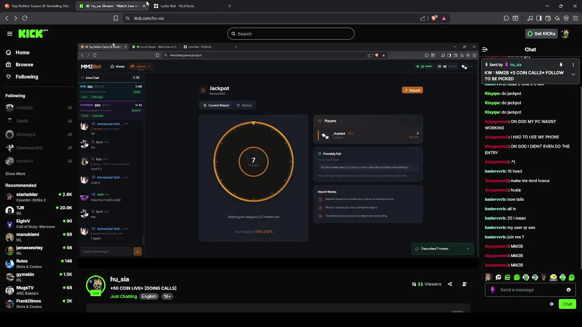Open user profile avatar on Kick

pos(565,34)
